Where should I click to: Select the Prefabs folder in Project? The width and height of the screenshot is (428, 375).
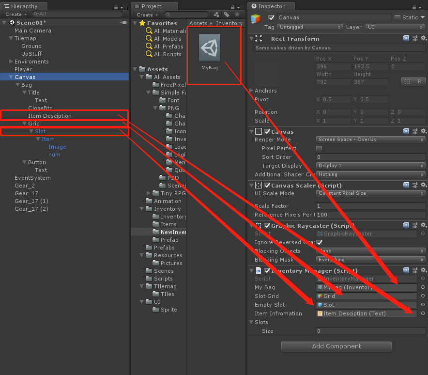click(164, 248)
